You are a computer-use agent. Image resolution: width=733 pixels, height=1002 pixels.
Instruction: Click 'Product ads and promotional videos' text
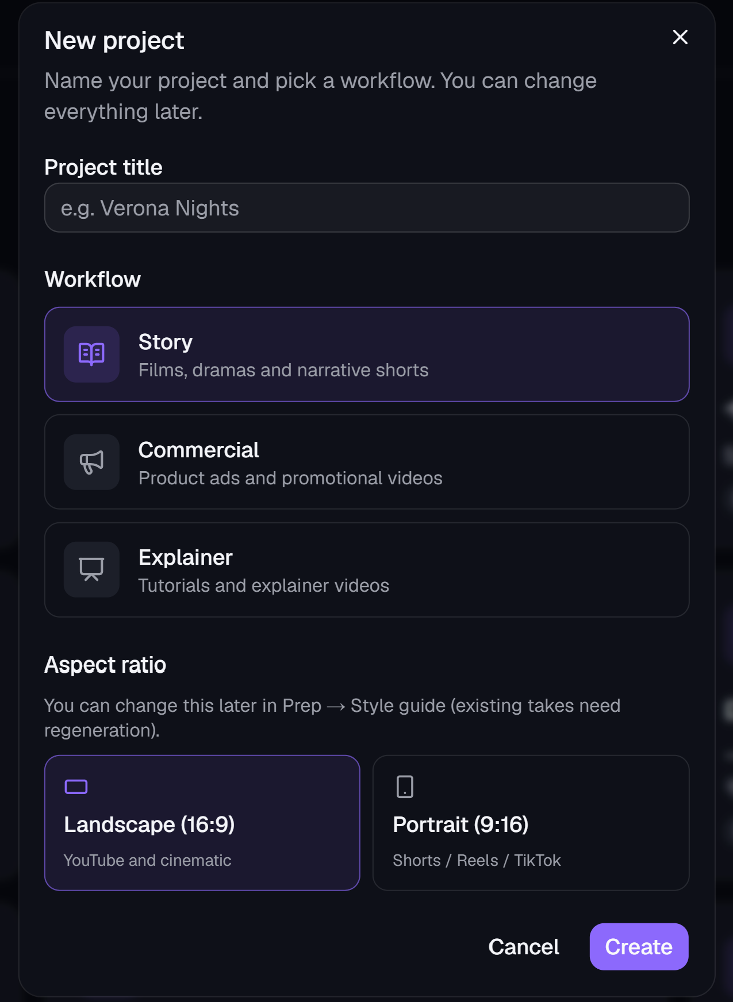(x=290, y=478)
